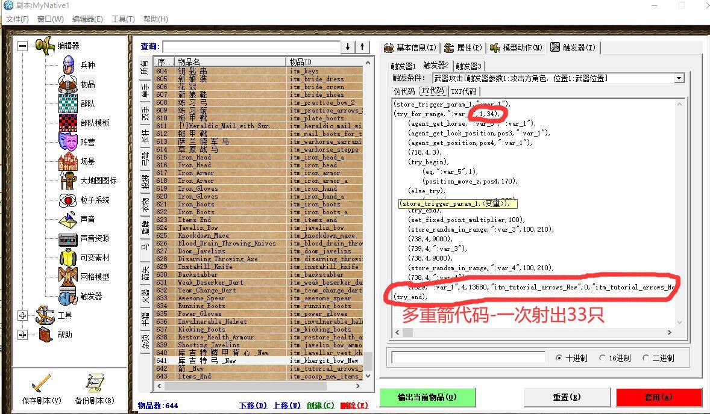This screenshot has width=710, height=414.
Task: Select the 十进制 decimal radio button
Action: click(561, 357)
